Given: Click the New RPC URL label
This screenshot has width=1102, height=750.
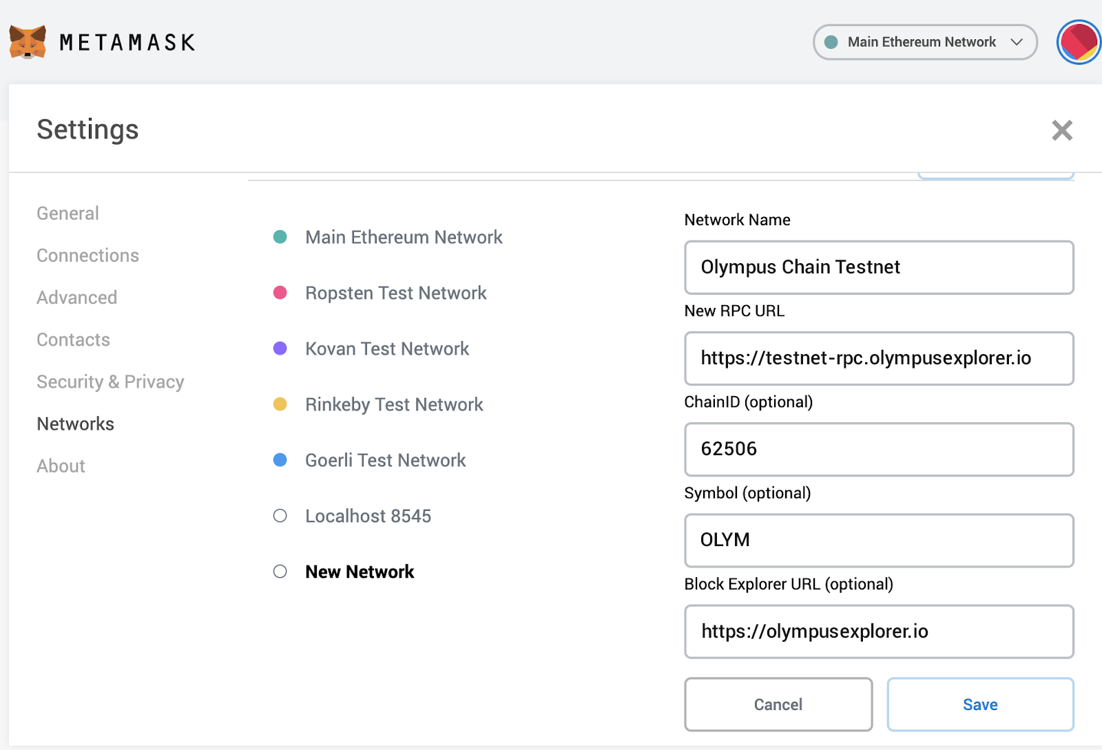Looking at the screenshot, I should tap(734, 311).
